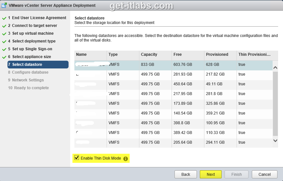The width and height of the screenshot is (283, 181).
Task: Jump to step 4 Select deployment type
Action: (x=34, y=41)
